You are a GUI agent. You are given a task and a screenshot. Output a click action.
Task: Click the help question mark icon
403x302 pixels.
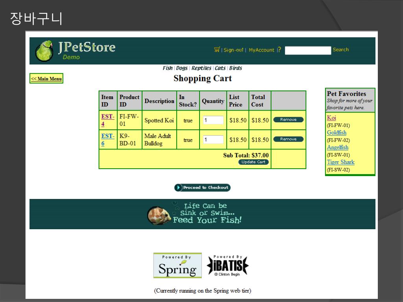(x=279, y=50)
